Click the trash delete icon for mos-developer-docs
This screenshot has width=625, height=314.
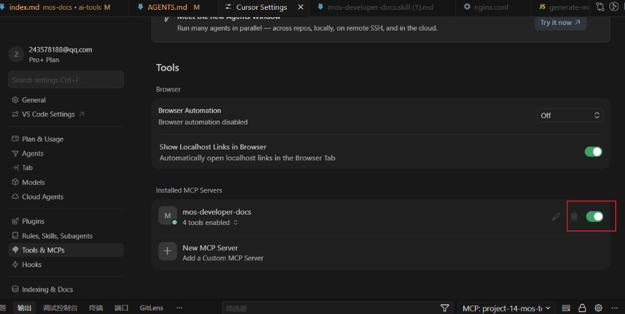pyautogui.click(x=574, y=216)
